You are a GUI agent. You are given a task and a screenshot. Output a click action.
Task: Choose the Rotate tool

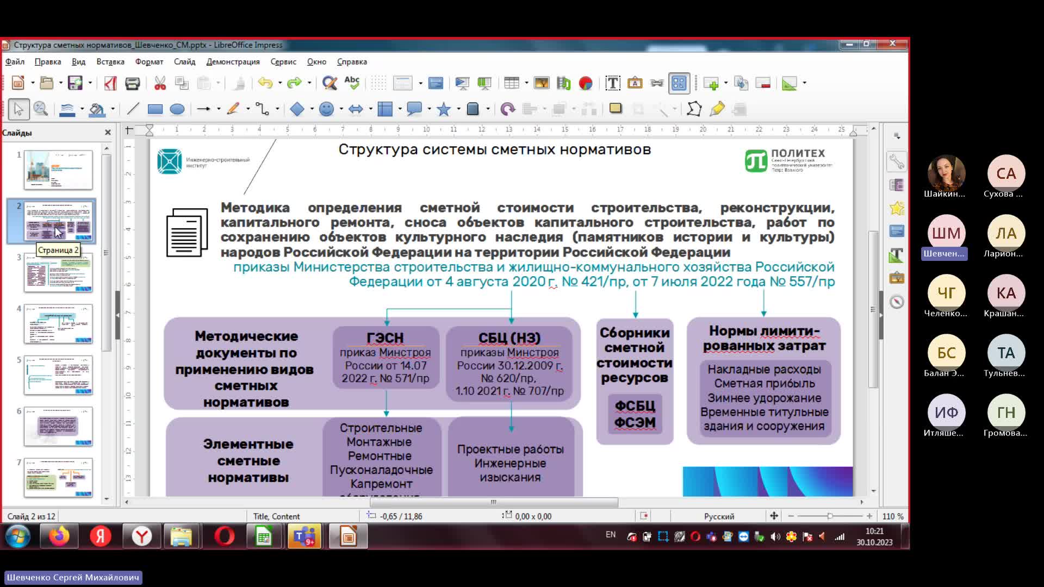(x=507, y=109)
